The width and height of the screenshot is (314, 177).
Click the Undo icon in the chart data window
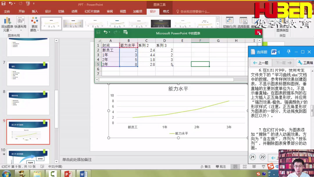[106, 31]
